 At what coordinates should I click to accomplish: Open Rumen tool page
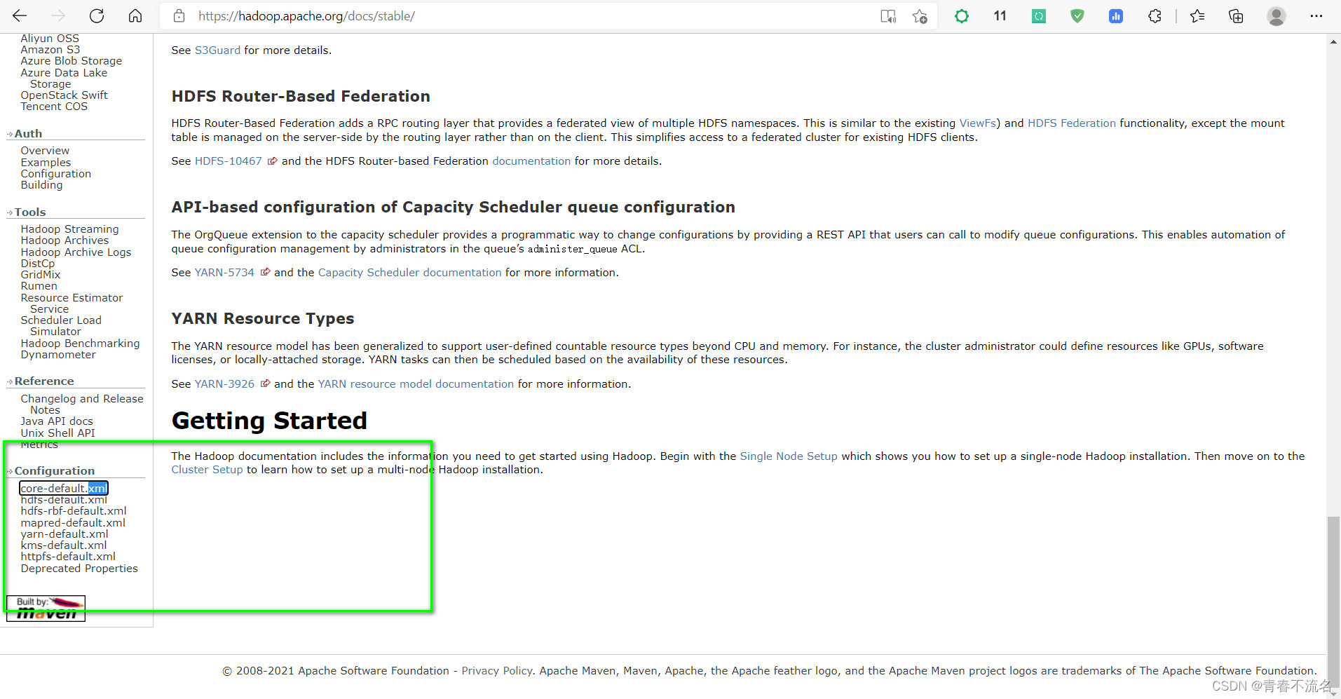tap(39, 286)
